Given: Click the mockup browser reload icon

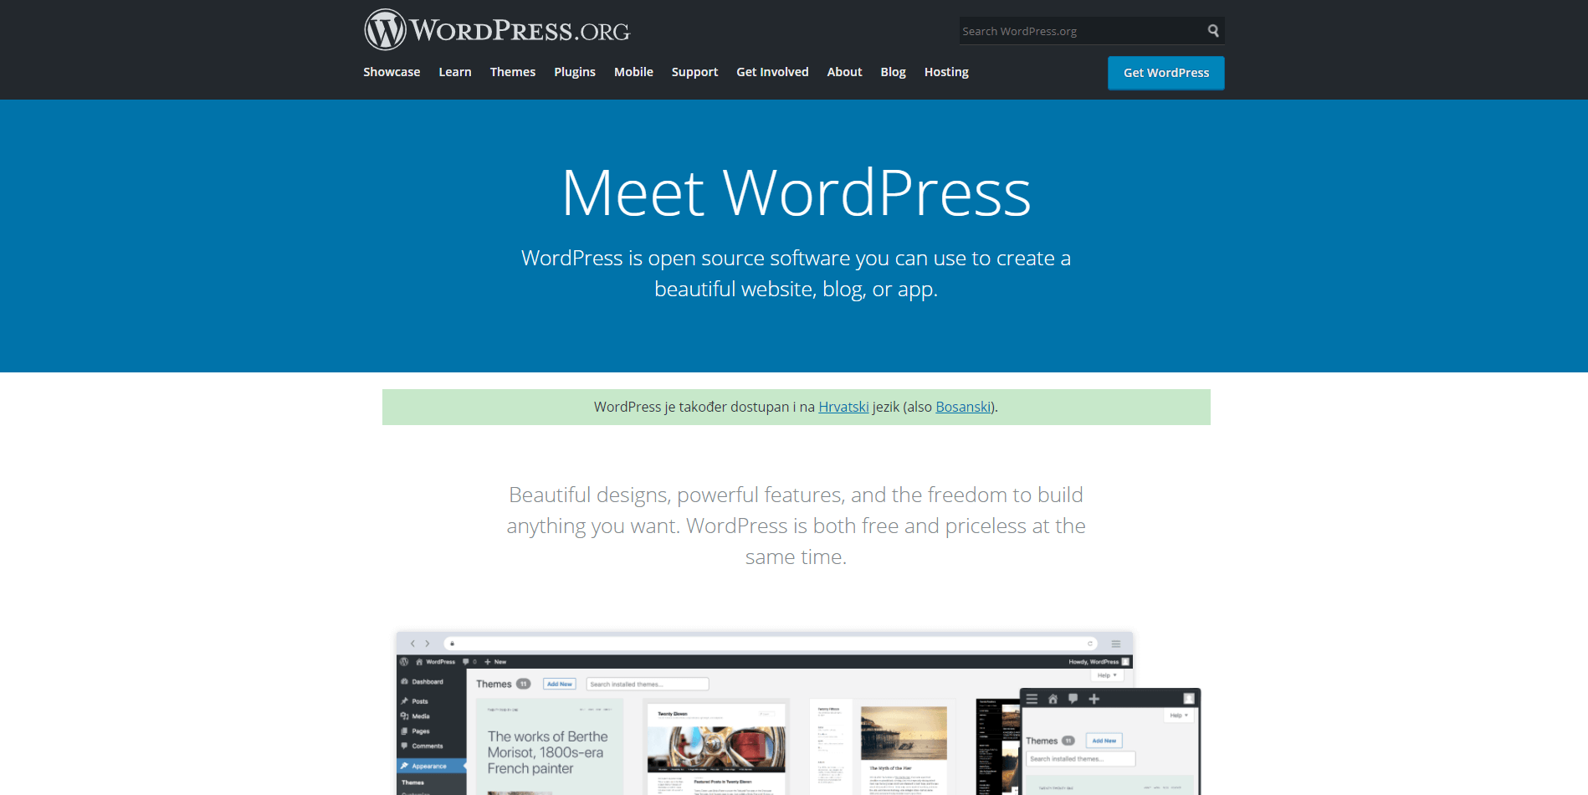Looking at the screenshot, I should click(1090, 644).
